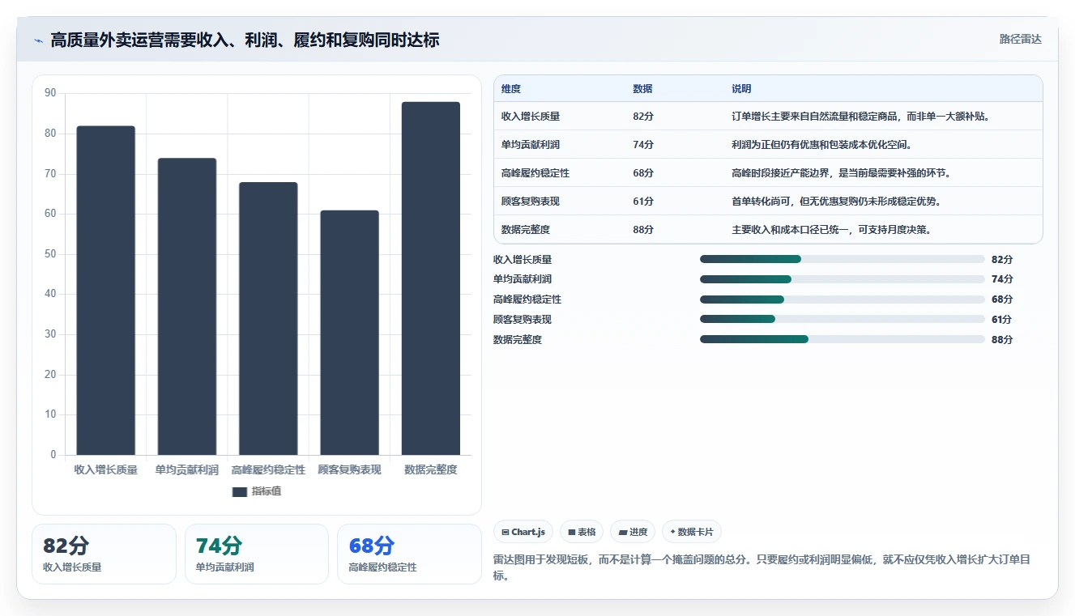Click the 表格 tag pill
The width and height of the screenshot is (1075, 616).
pyautogui.click(x=582, y=532)
